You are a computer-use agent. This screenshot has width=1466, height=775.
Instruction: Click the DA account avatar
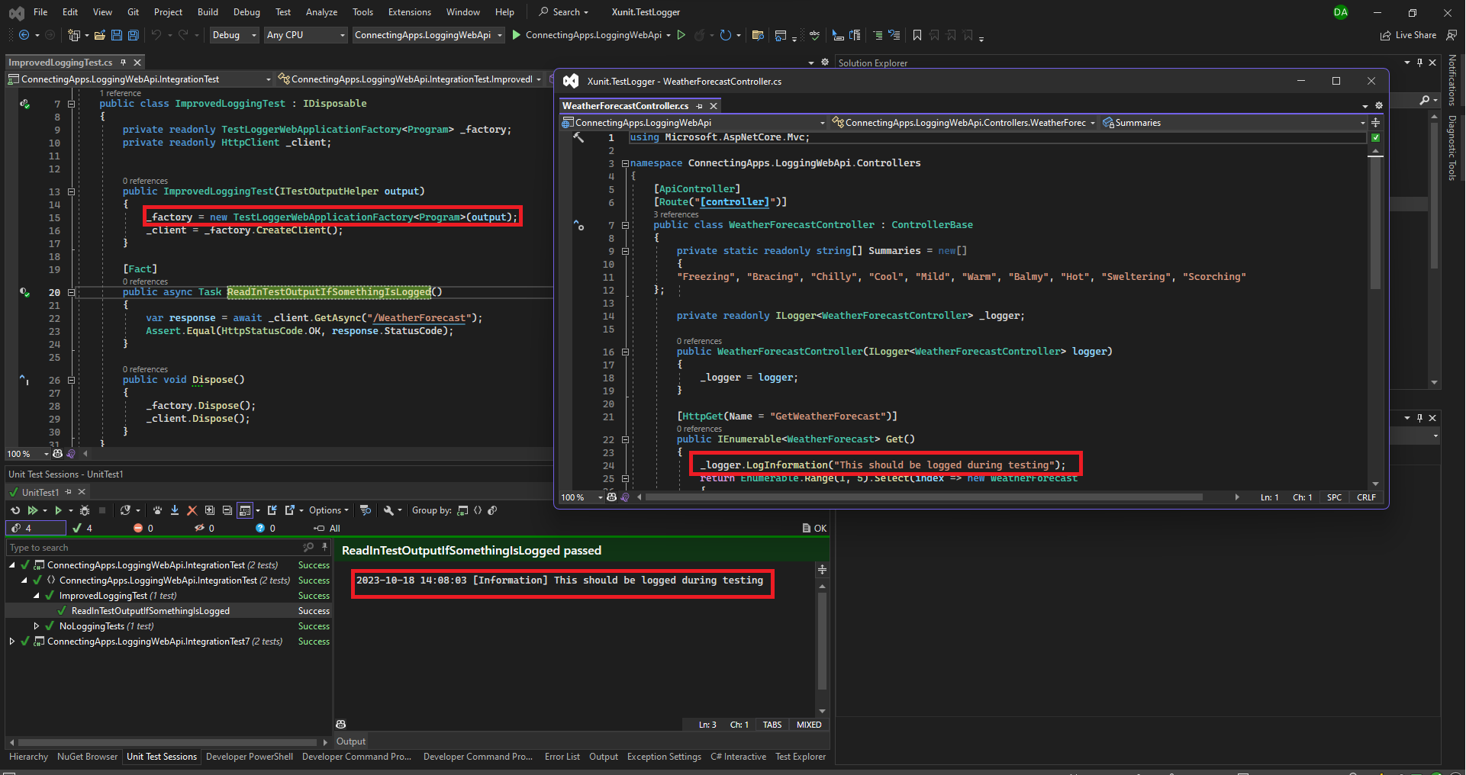pos(1341,12)
